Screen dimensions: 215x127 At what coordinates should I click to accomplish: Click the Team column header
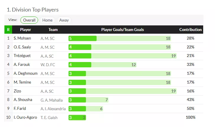(53, 30)
